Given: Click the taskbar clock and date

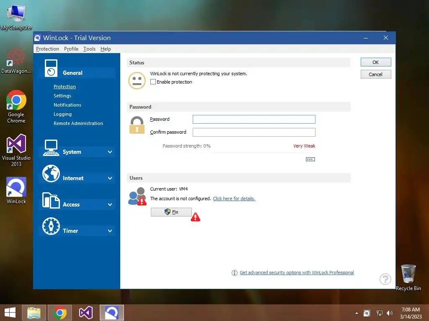Looking at the screenshot, I should point(411,313).
